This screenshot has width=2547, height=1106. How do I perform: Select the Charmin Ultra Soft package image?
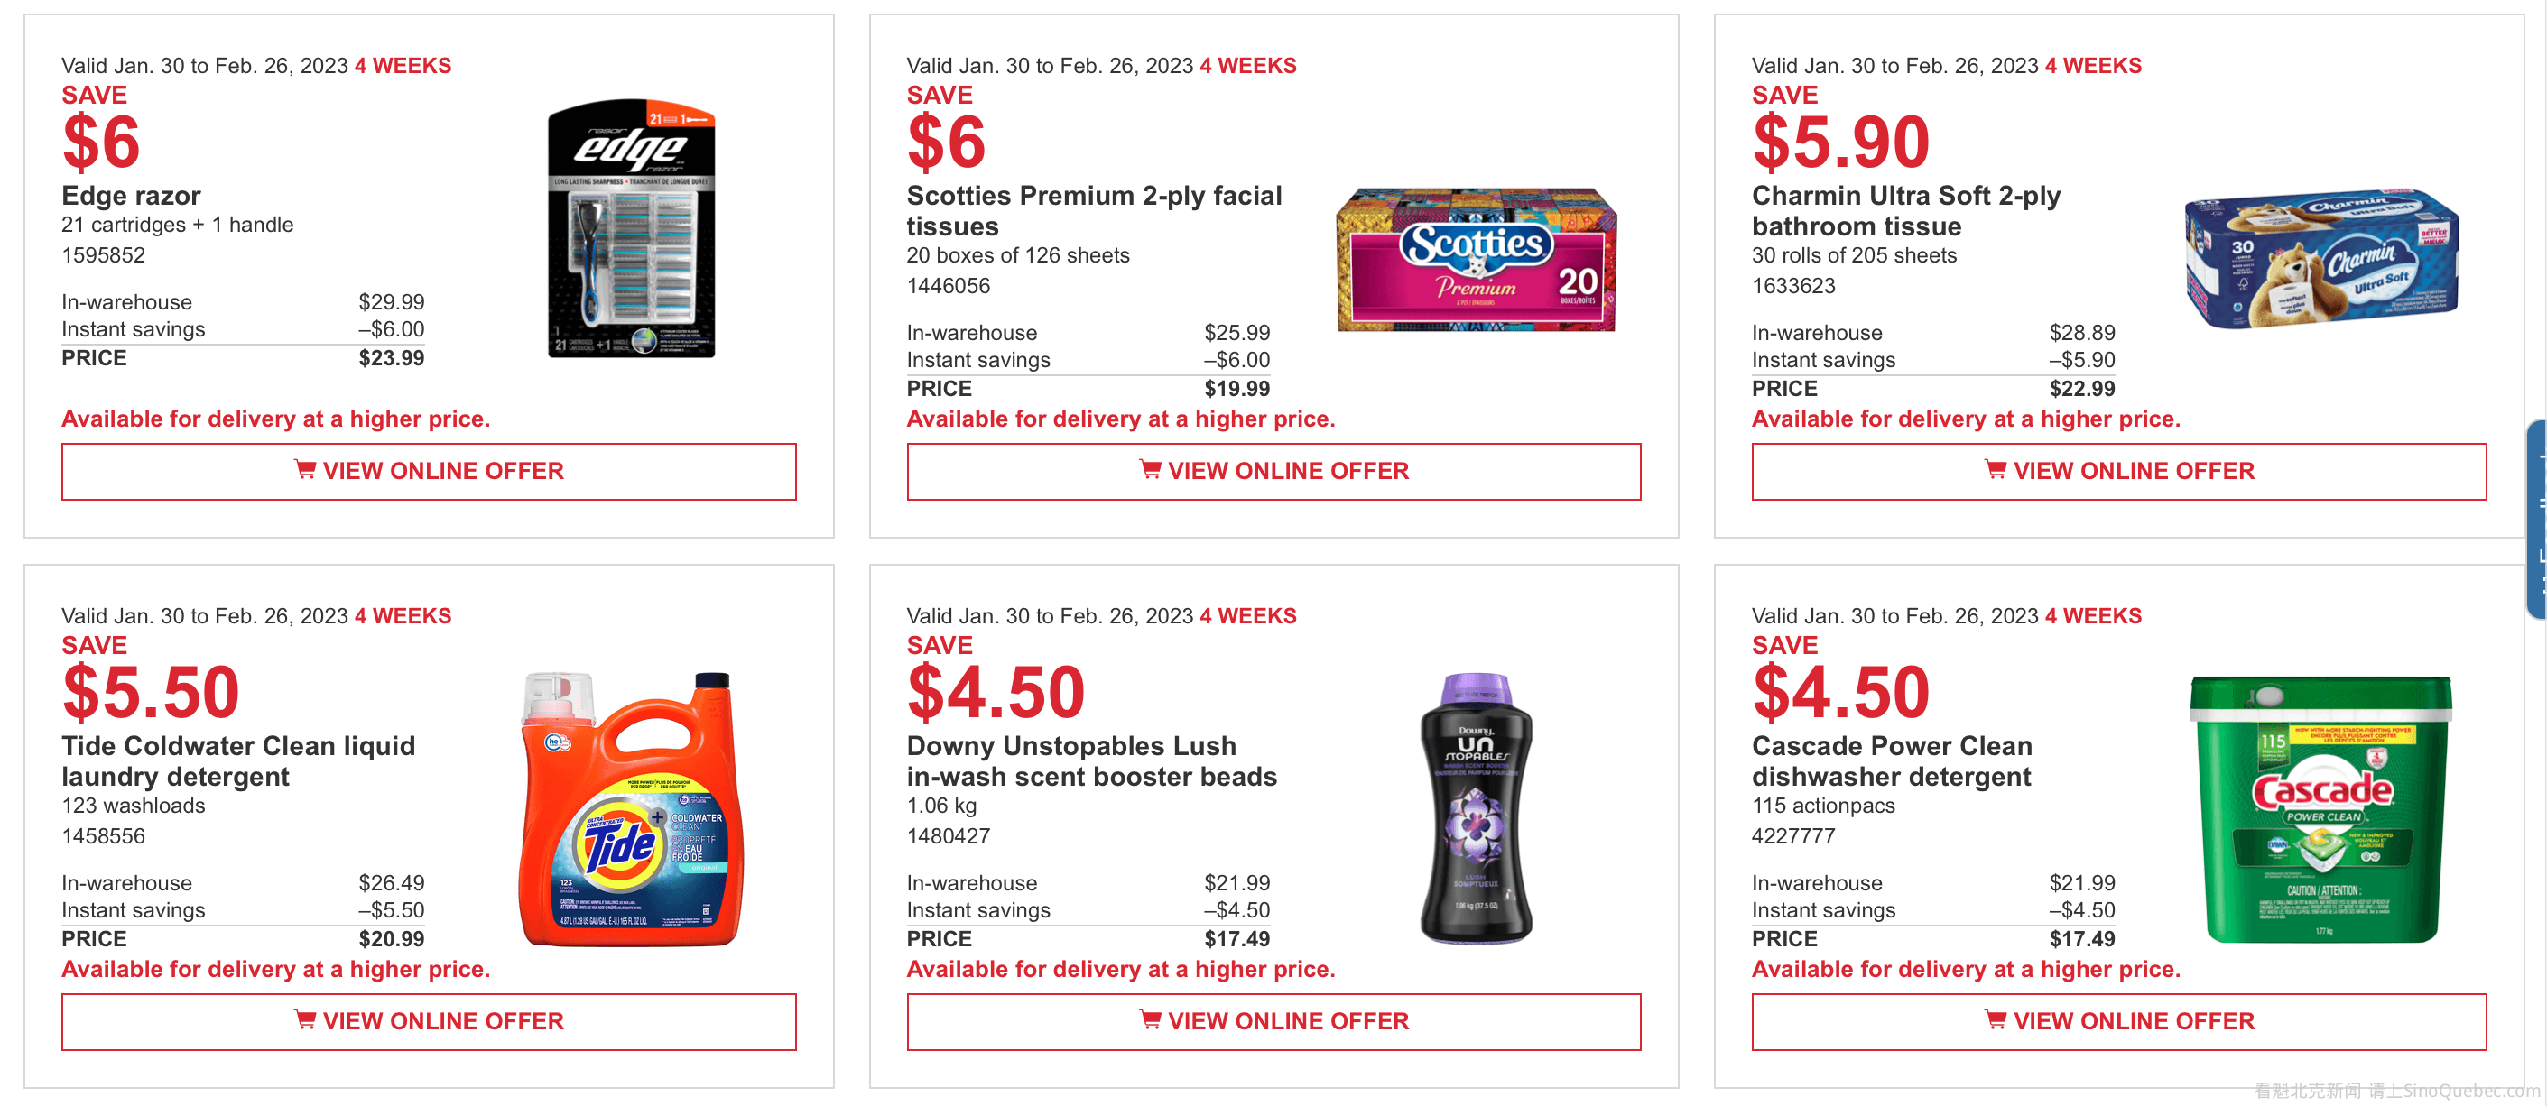[x=2320, y=260]
